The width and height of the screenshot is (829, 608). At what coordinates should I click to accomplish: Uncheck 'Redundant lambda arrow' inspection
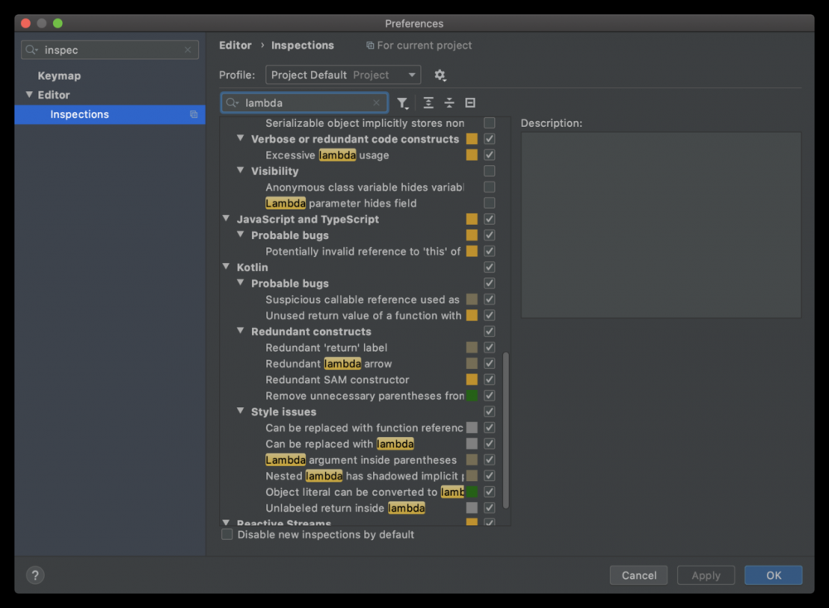coord(489,363)
